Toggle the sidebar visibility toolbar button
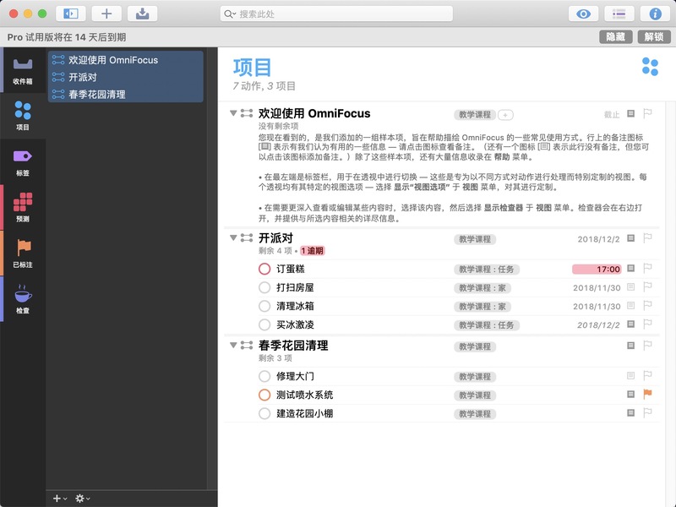This screenshot has width=676, height=507. click(x=71, y=14)
